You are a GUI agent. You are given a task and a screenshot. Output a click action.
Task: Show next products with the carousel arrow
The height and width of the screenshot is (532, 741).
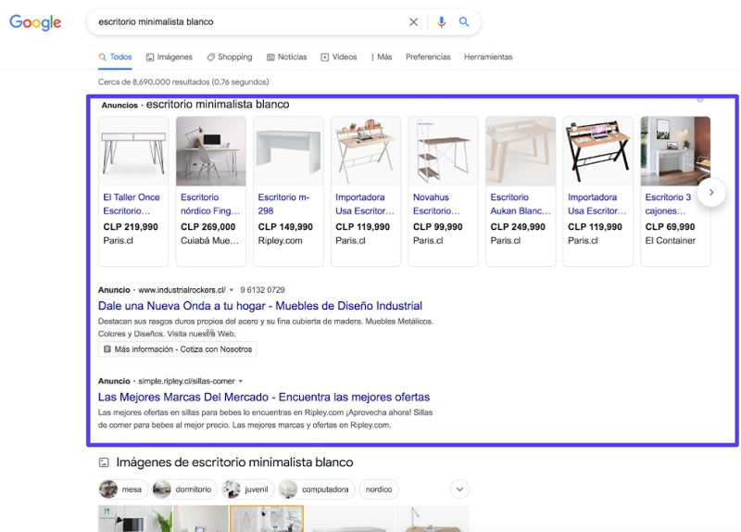pos(711,193)
